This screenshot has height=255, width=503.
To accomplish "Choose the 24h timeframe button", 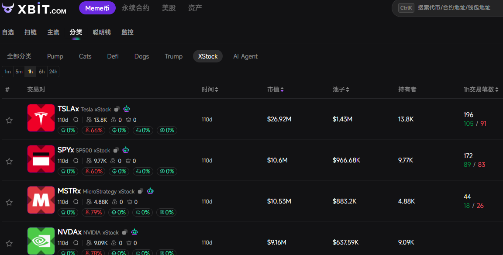I will click(53, 72).
